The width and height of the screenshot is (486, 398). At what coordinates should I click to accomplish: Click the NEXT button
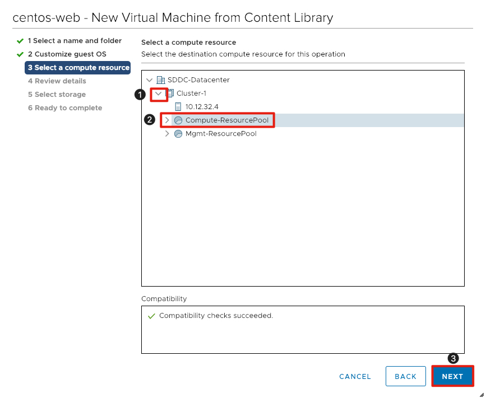pyautogui.click(x=452, y=376)
